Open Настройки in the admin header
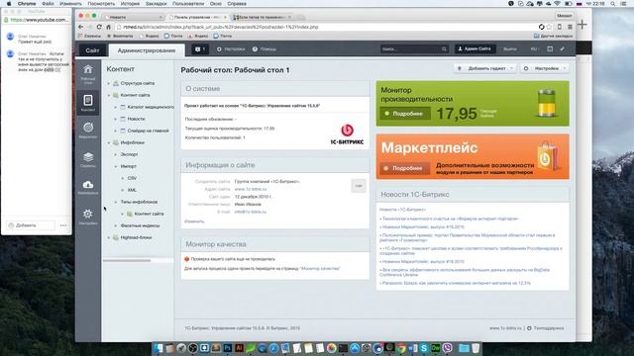The height and width of the screenshot is (356, 634). [231, 49]
